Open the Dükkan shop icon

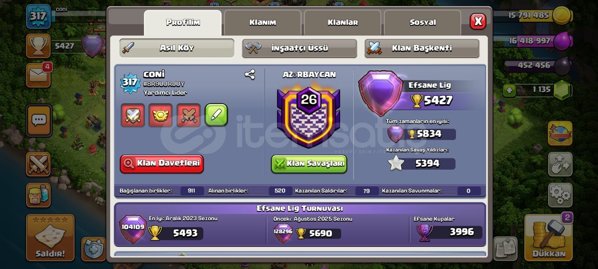(x=549, y=237)
